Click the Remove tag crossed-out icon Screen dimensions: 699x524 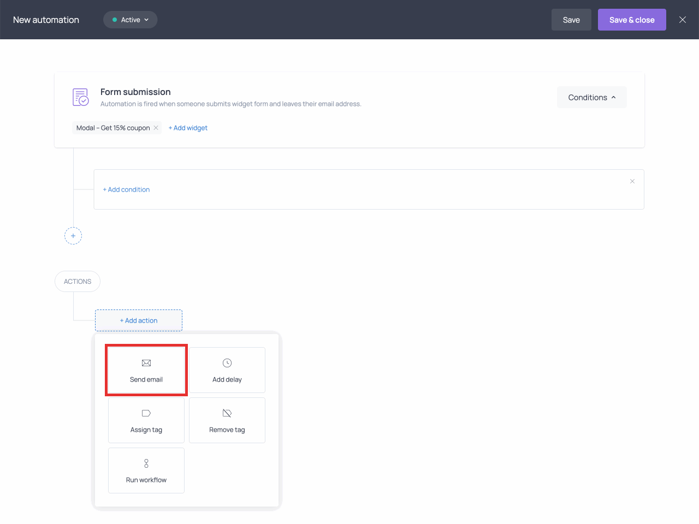[x=227, y=413]
